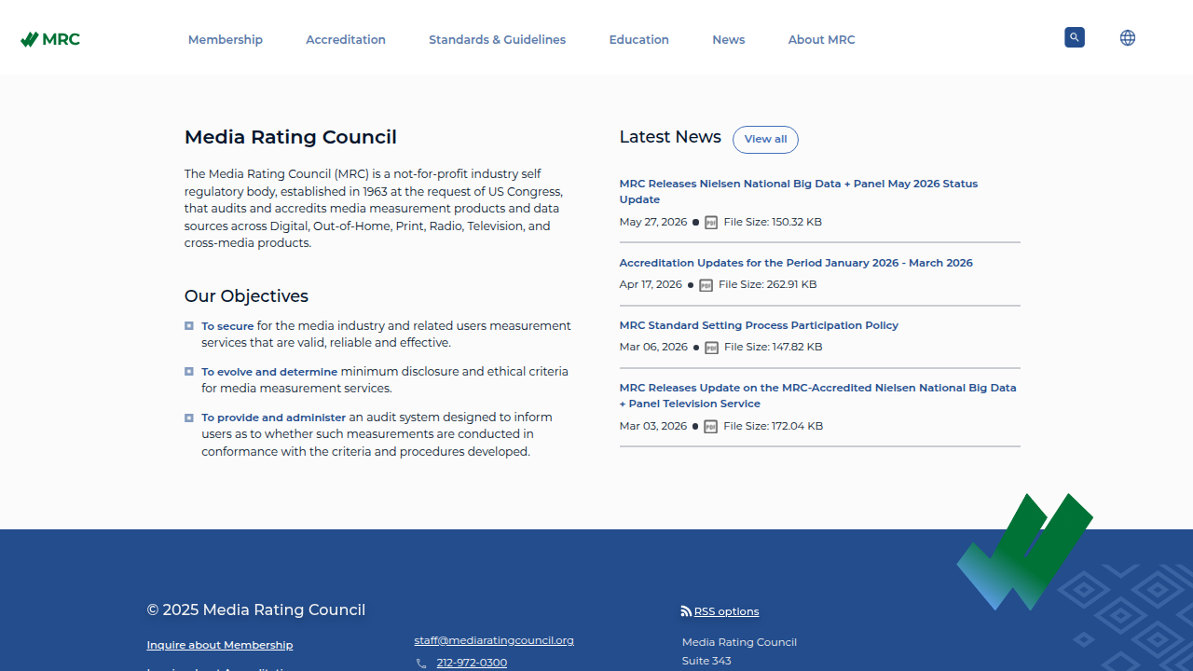Open the Education menu

[639, 39]
